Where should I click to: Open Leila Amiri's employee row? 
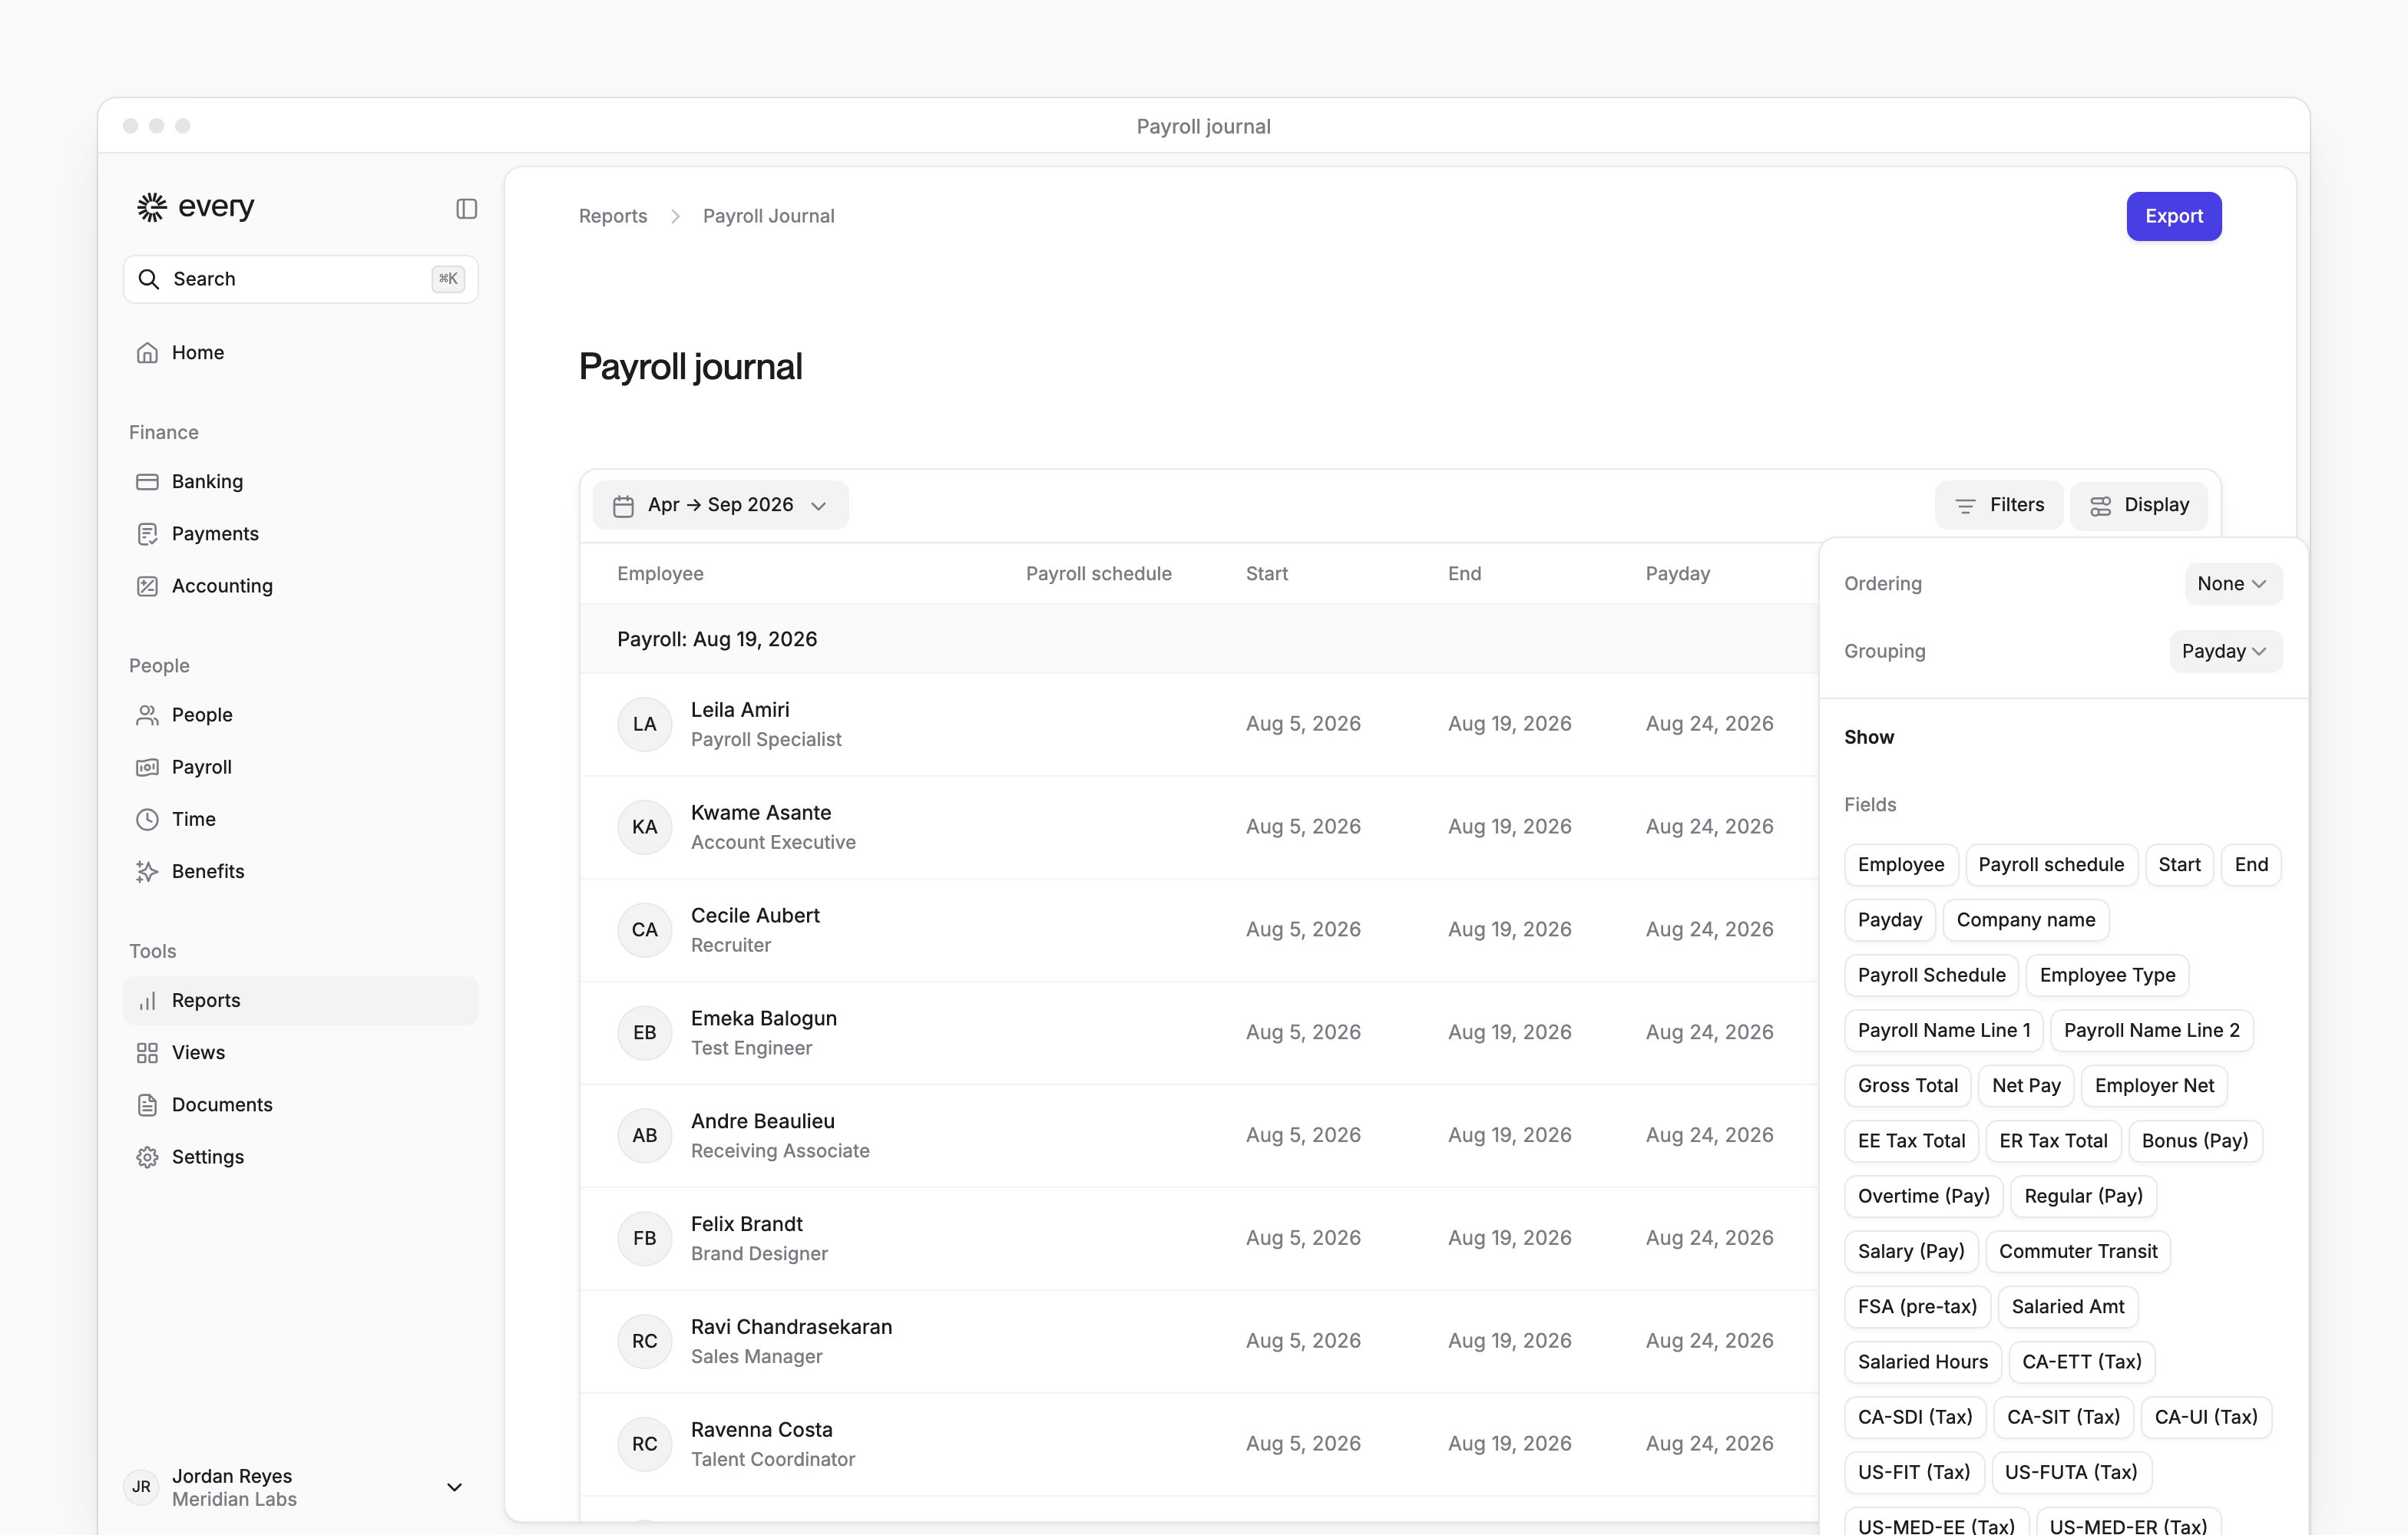click(1198, 725)
